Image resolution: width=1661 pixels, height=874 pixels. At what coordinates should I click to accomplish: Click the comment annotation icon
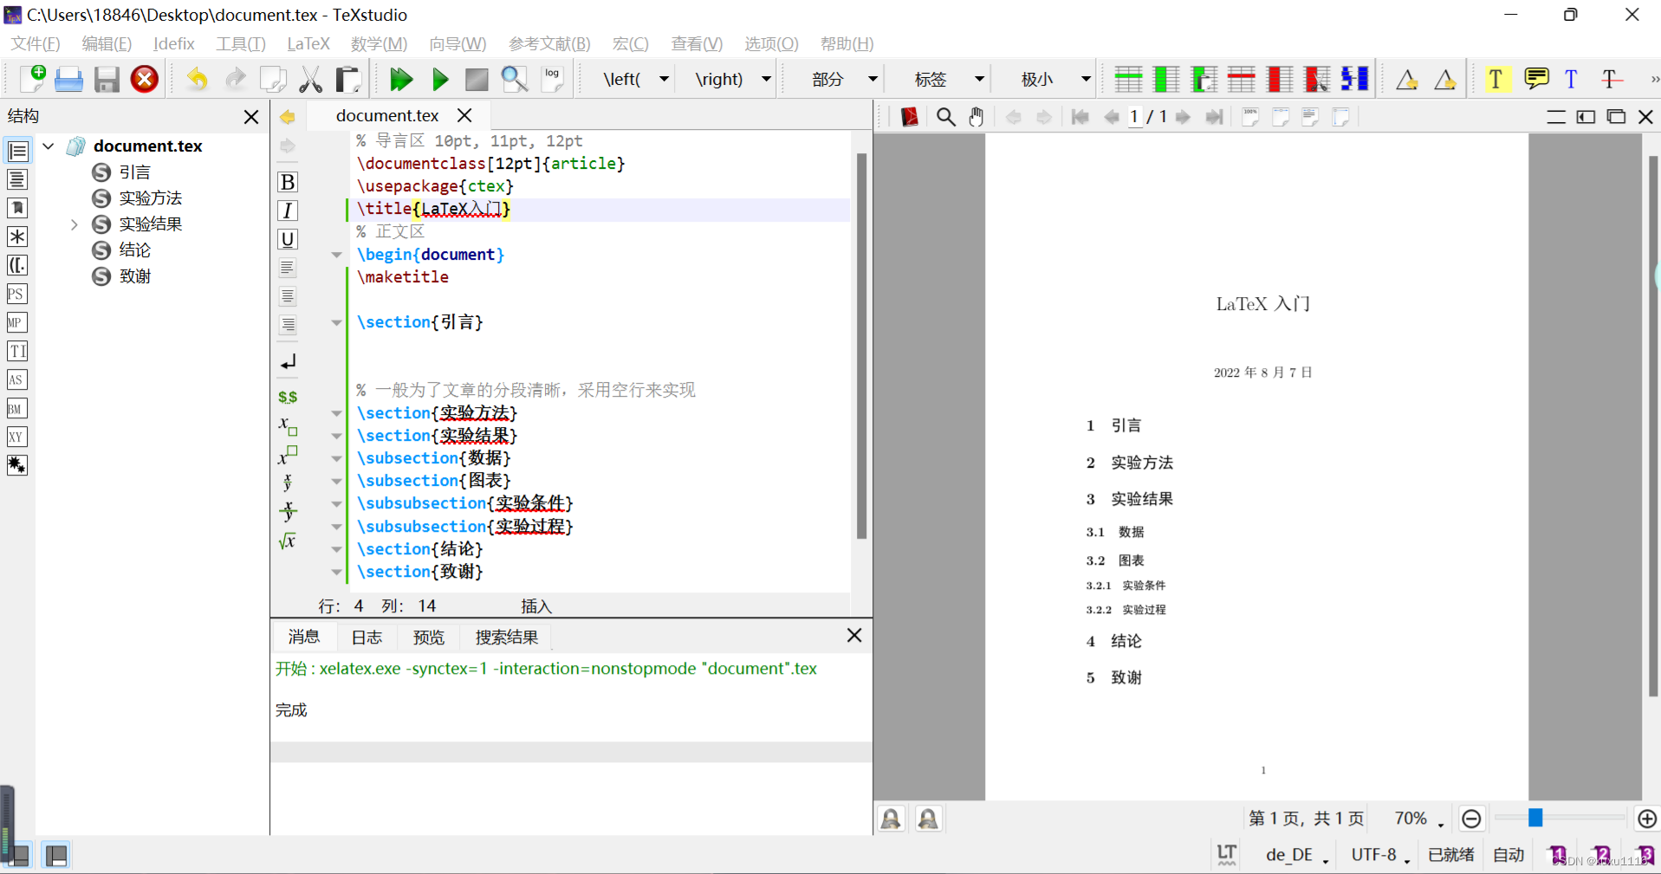1536,79
